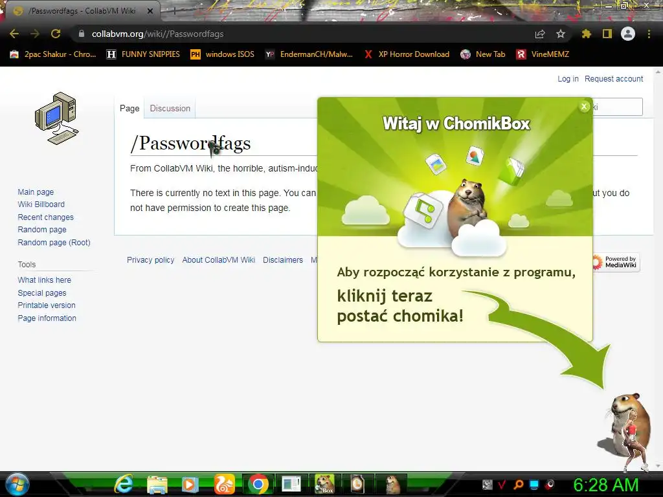Open the FUNNY SNIPPIES bookmark
The image size is (663, 497).
pos(143,54)
